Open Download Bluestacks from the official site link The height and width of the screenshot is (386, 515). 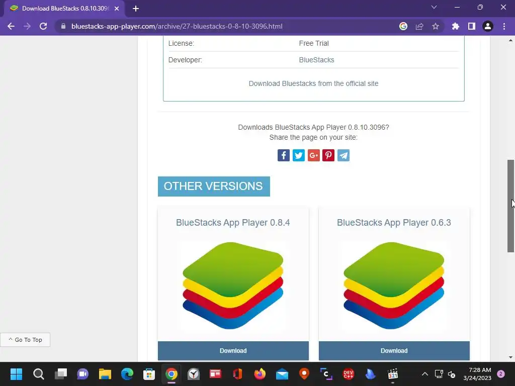[x=314, y=84]
